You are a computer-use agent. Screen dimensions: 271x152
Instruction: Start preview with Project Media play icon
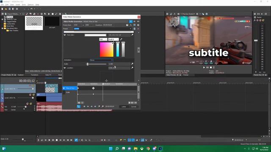coord(49,14)
